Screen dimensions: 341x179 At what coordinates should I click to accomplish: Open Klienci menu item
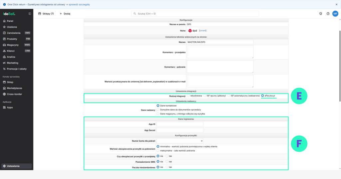[17, 51]
